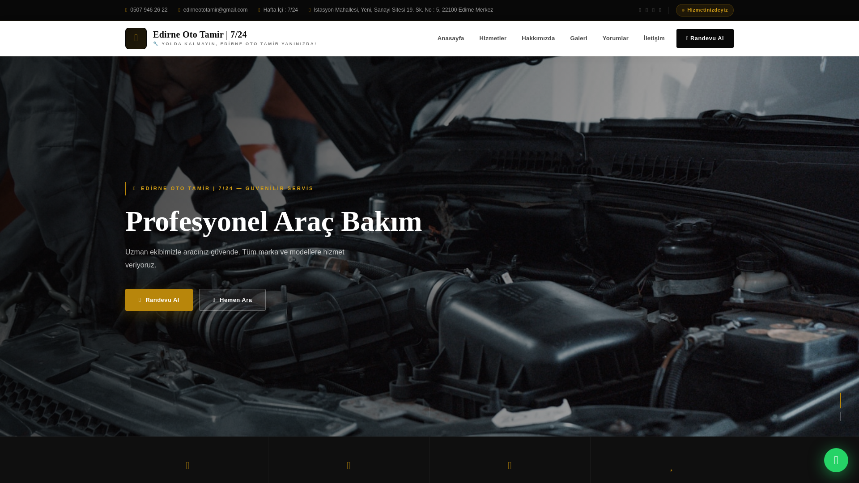Screen dimensions: 859x483
Task: Click the YOLDA KALMAYIN tagline under site title
Action: (235, 44)
